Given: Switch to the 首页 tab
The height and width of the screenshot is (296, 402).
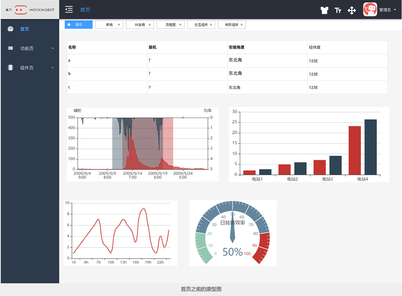Looking at the screenshot, I should [79, 25].
